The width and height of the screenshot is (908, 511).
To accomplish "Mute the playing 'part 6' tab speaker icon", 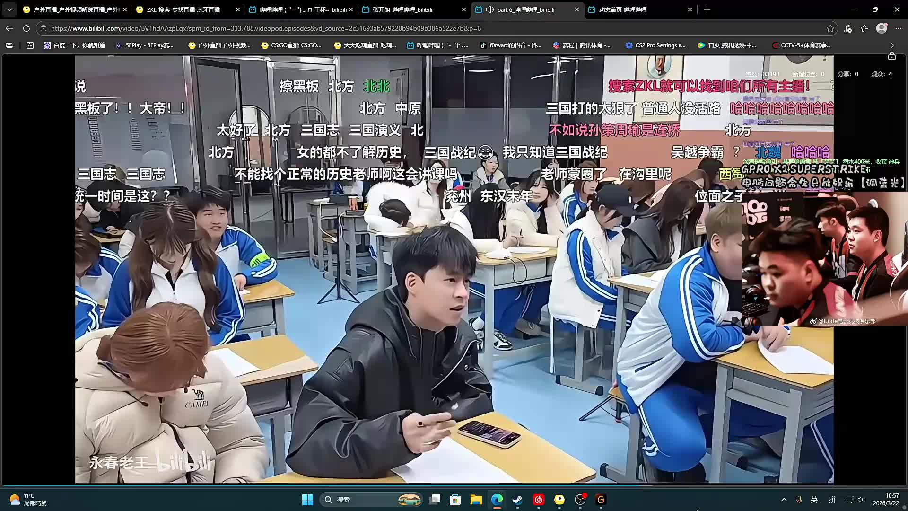I will 489,9.
